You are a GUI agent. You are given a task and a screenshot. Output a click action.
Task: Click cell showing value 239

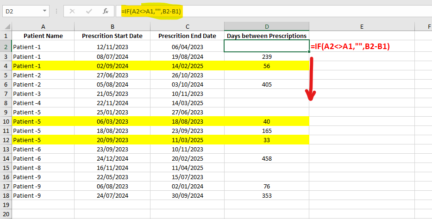267,57
